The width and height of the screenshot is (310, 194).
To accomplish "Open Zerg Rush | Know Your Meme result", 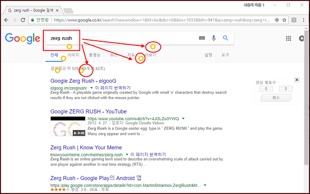I will tap(86, 148).
